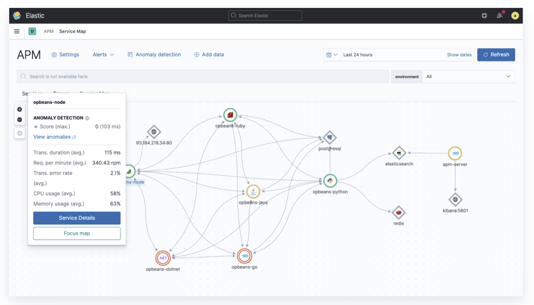The width and height of the screenshot is (534, 305).
Task: Center the service map with target icon
Action: pos(19,133)
